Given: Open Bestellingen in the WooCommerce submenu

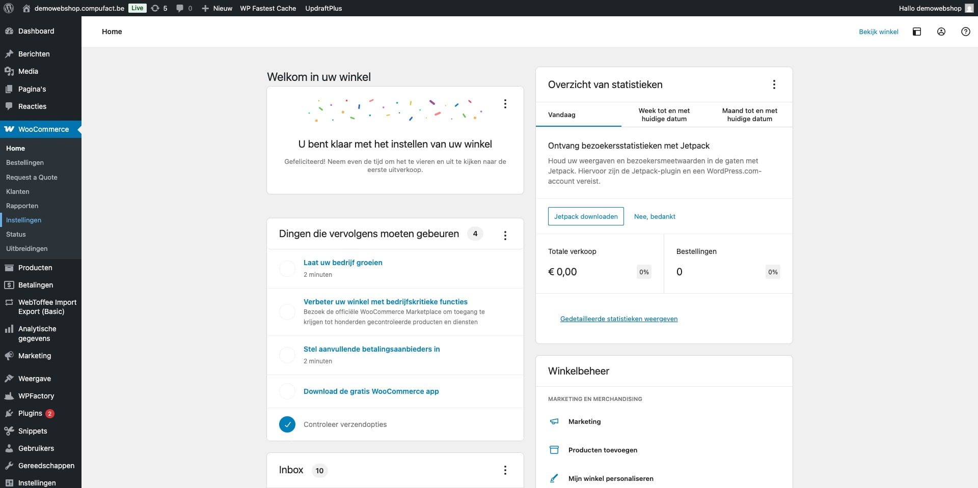Looking at the screenshot, I should 25,162.
